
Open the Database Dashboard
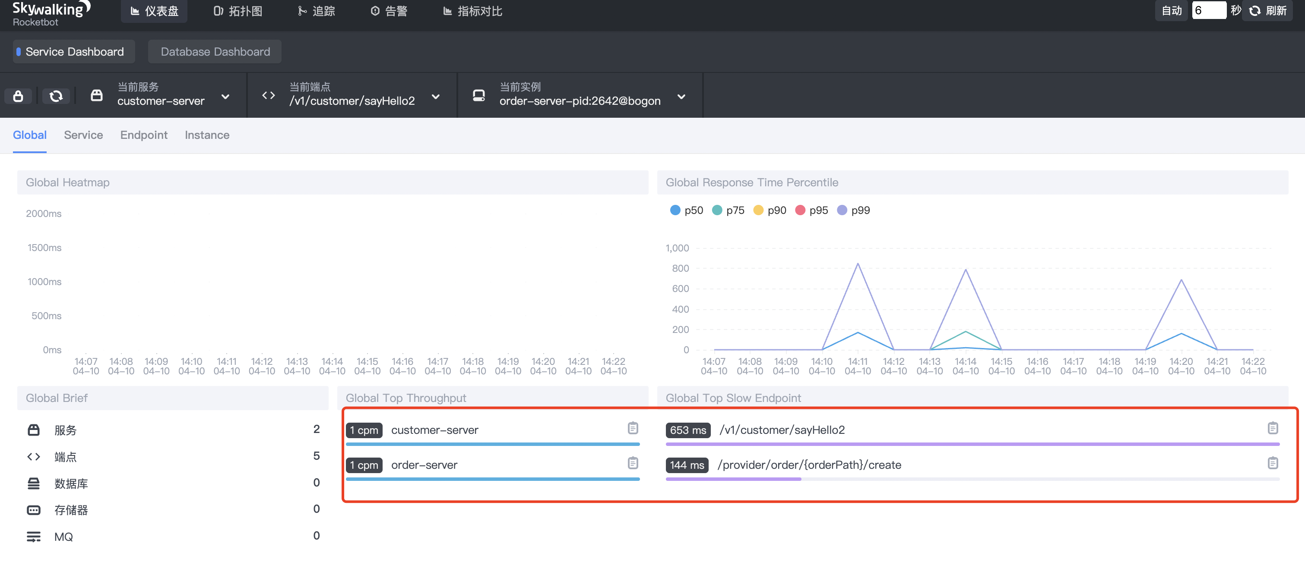[x=215, y=52]
